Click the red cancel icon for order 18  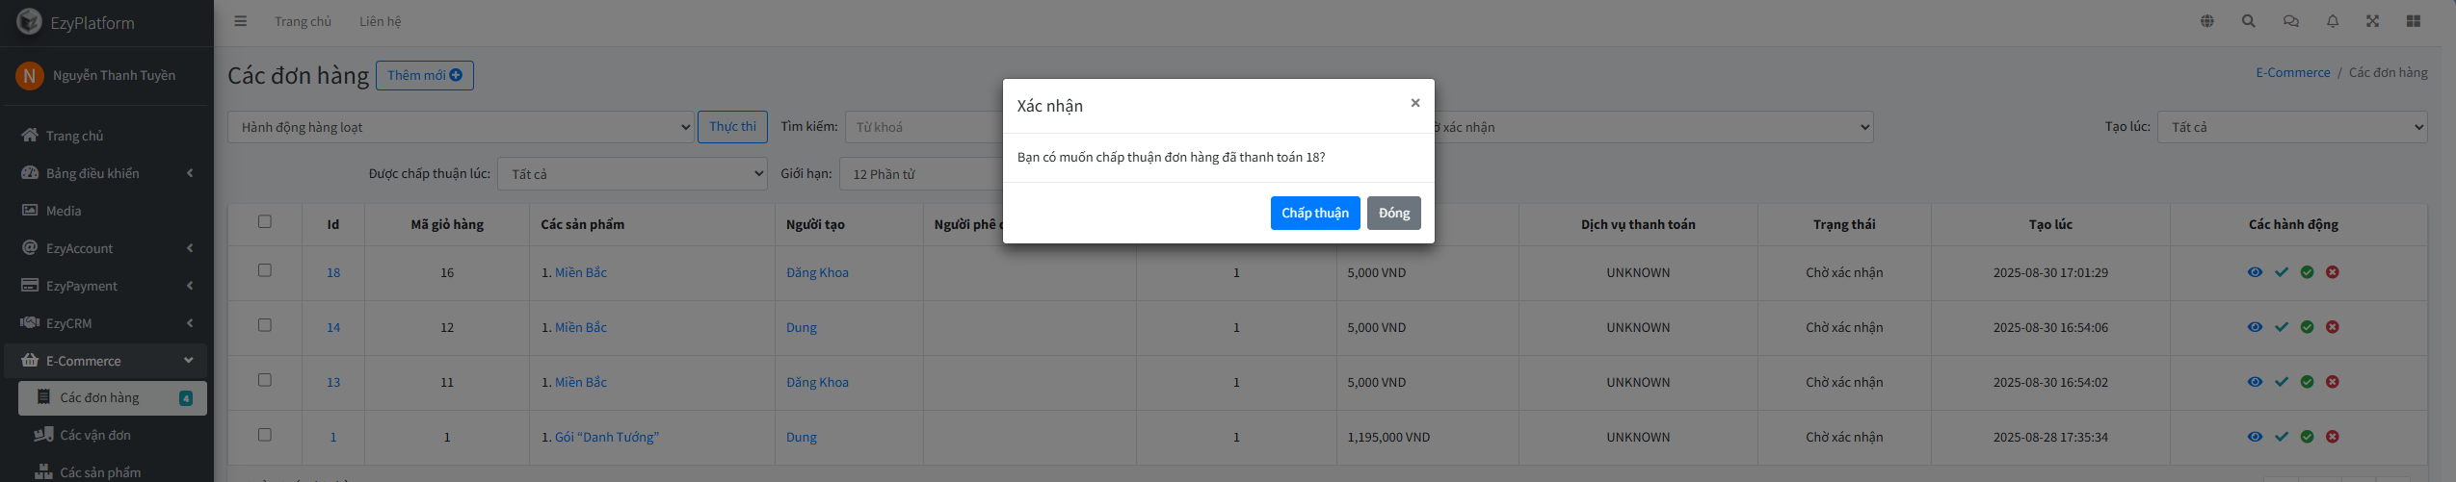click(2332, 272)
